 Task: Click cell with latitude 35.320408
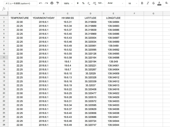pyautogui.click(x=91, y=89)
